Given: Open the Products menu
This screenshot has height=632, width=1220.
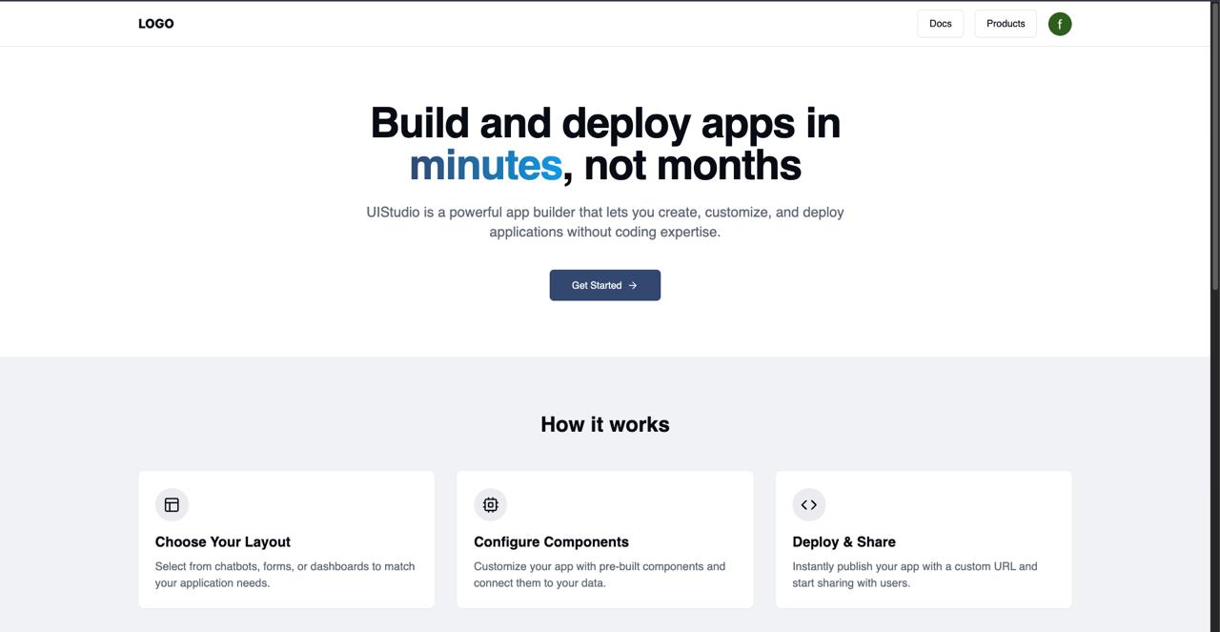Looking at the screenshot, I should (x=1005, y=24).
